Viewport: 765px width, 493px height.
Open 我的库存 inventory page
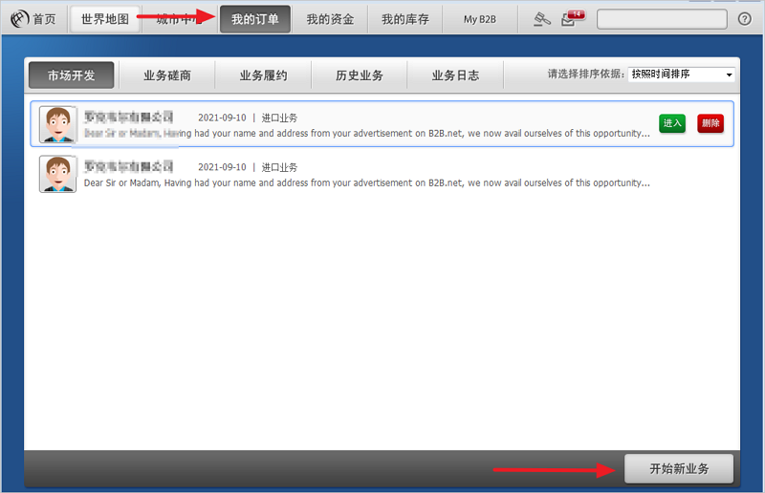point(404,19)
